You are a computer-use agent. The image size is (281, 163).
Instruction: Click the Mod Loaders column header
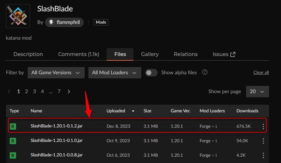point(212,111)
